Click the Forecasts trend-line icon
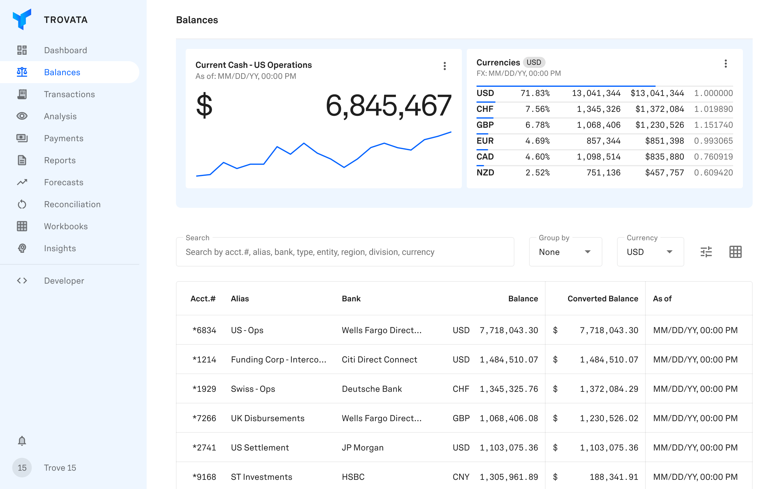Image resolution: width=782 pixels, height=489 pixels. (x=22, y=182)
